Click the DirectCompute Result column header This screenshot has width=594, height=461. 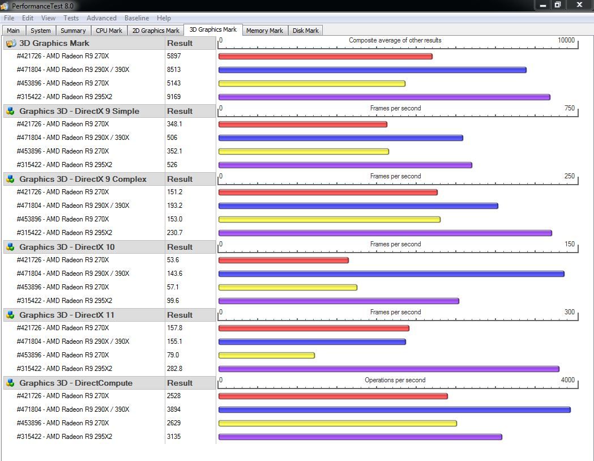point(190,383)
